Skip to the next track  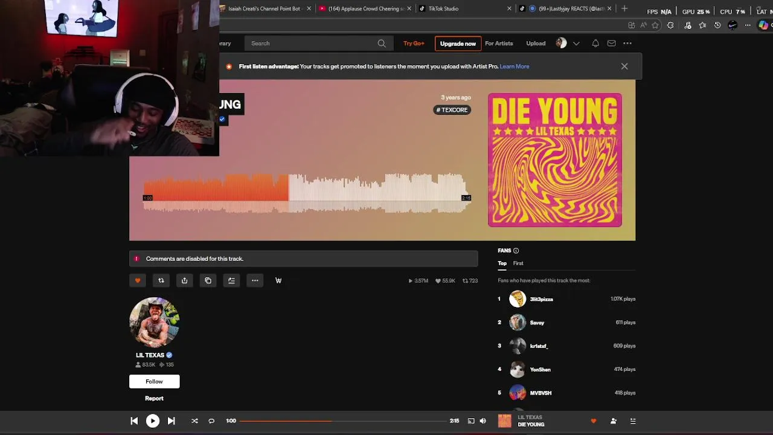[172, 421]
